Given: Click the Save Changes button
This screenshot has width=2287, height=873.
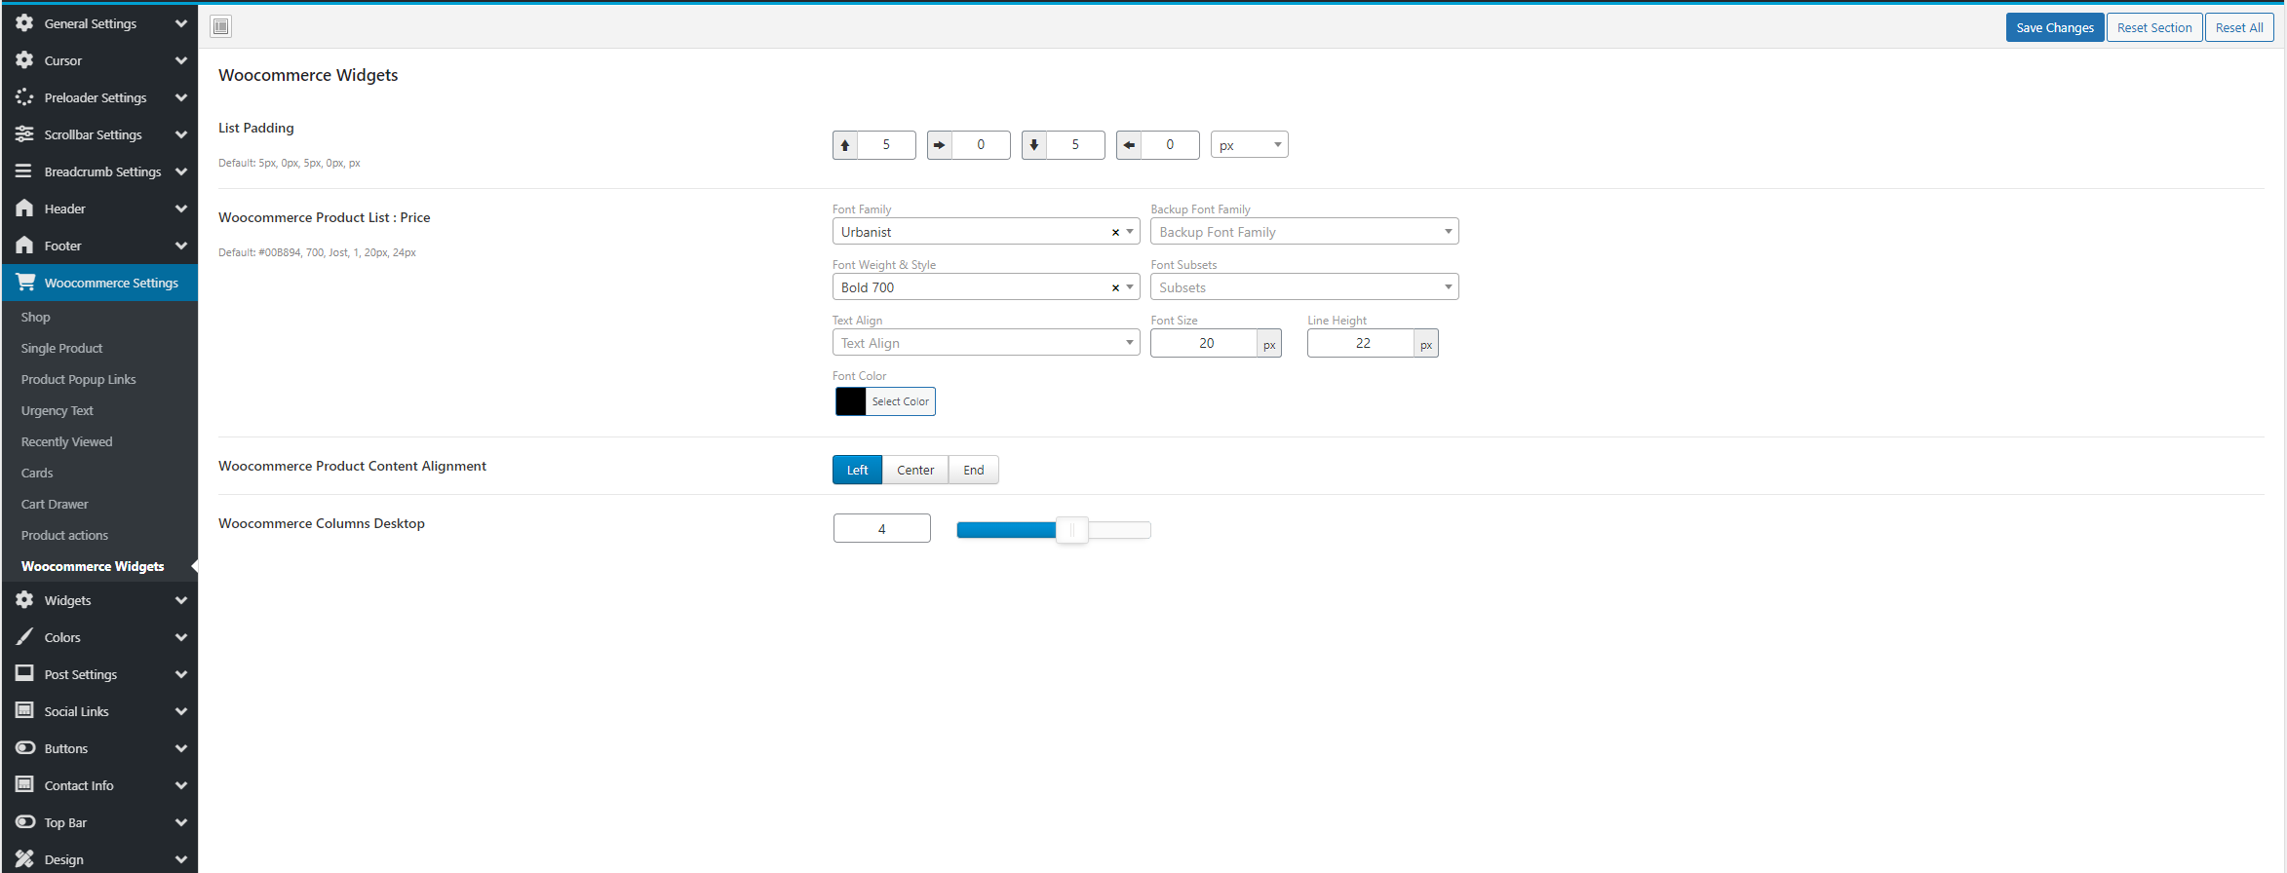Looking at the screenshot, I should [2054, 27].
